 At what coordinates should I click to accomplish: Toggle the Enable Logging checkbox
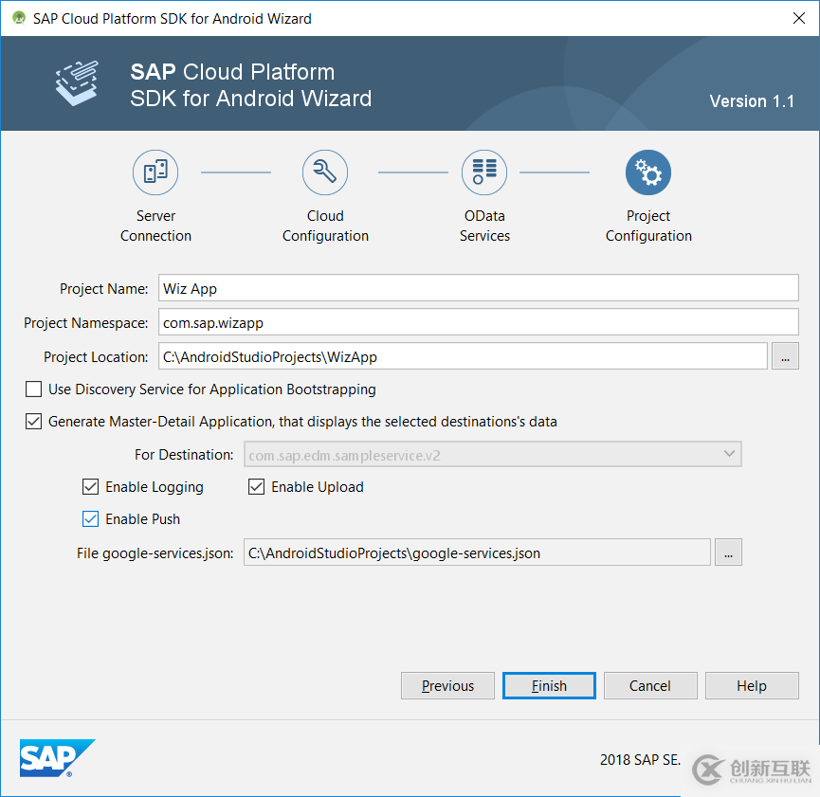pyautogui.click(x=91, y=487)
